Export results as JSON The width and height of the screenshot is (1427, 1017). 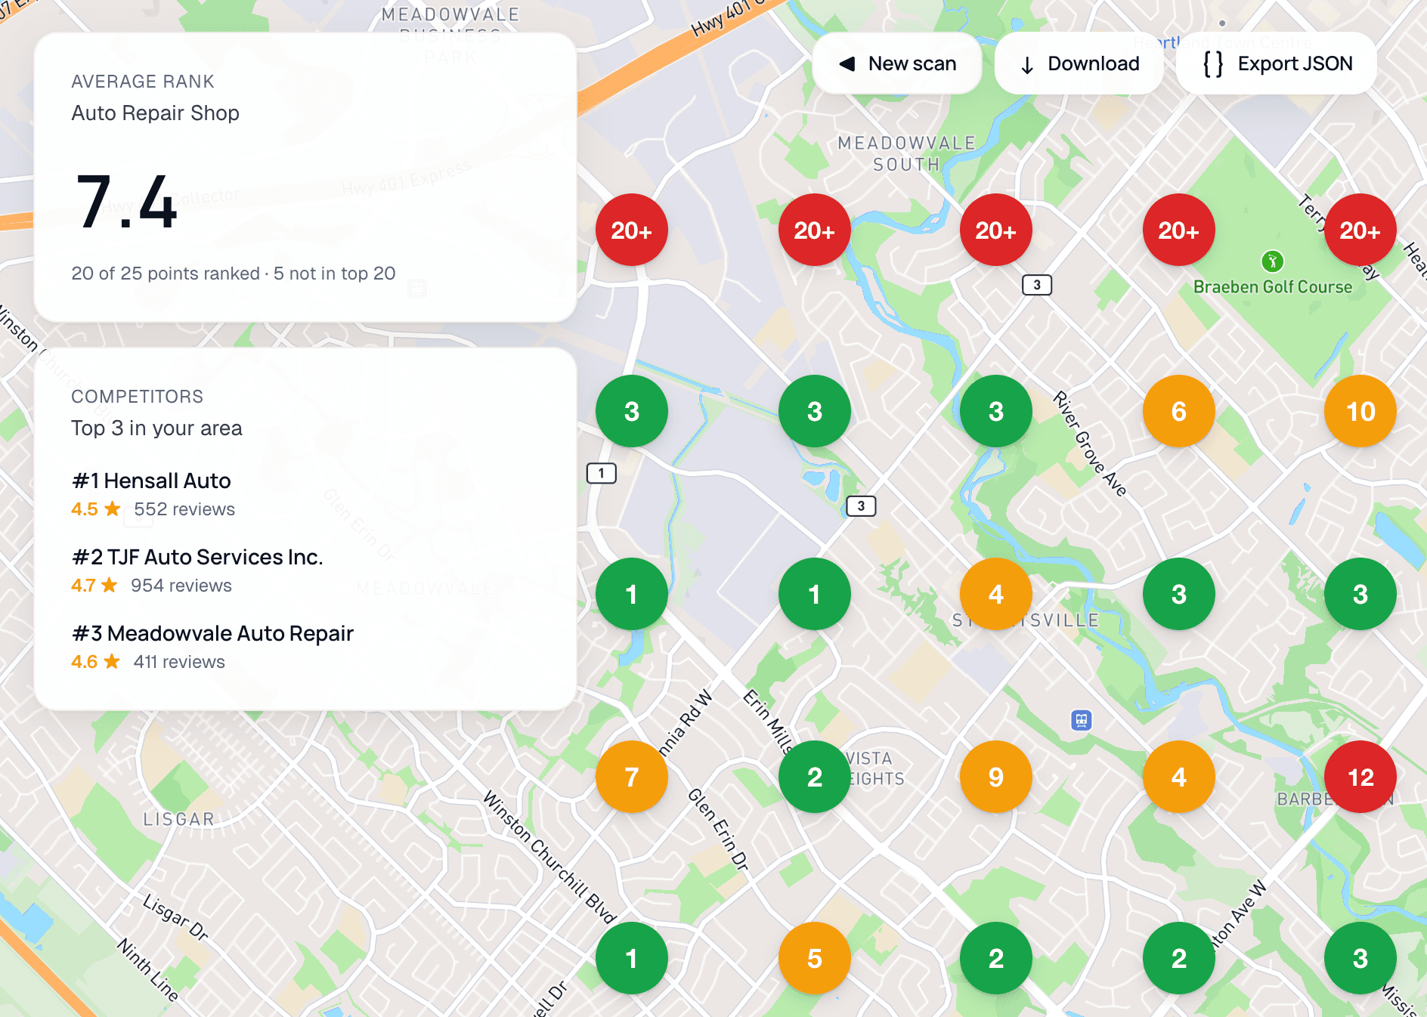coord(1277,63)
